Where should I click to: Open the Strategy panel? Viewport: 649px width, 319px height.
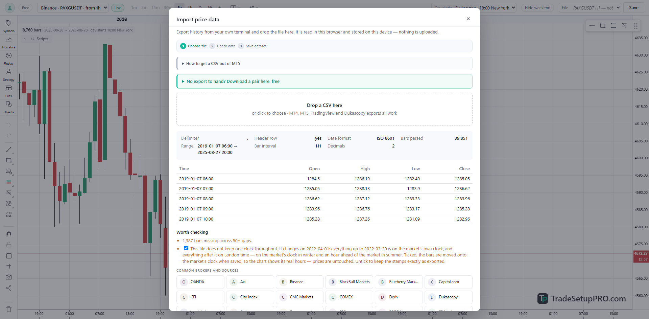pyautogui.click(x=8, y=74)
